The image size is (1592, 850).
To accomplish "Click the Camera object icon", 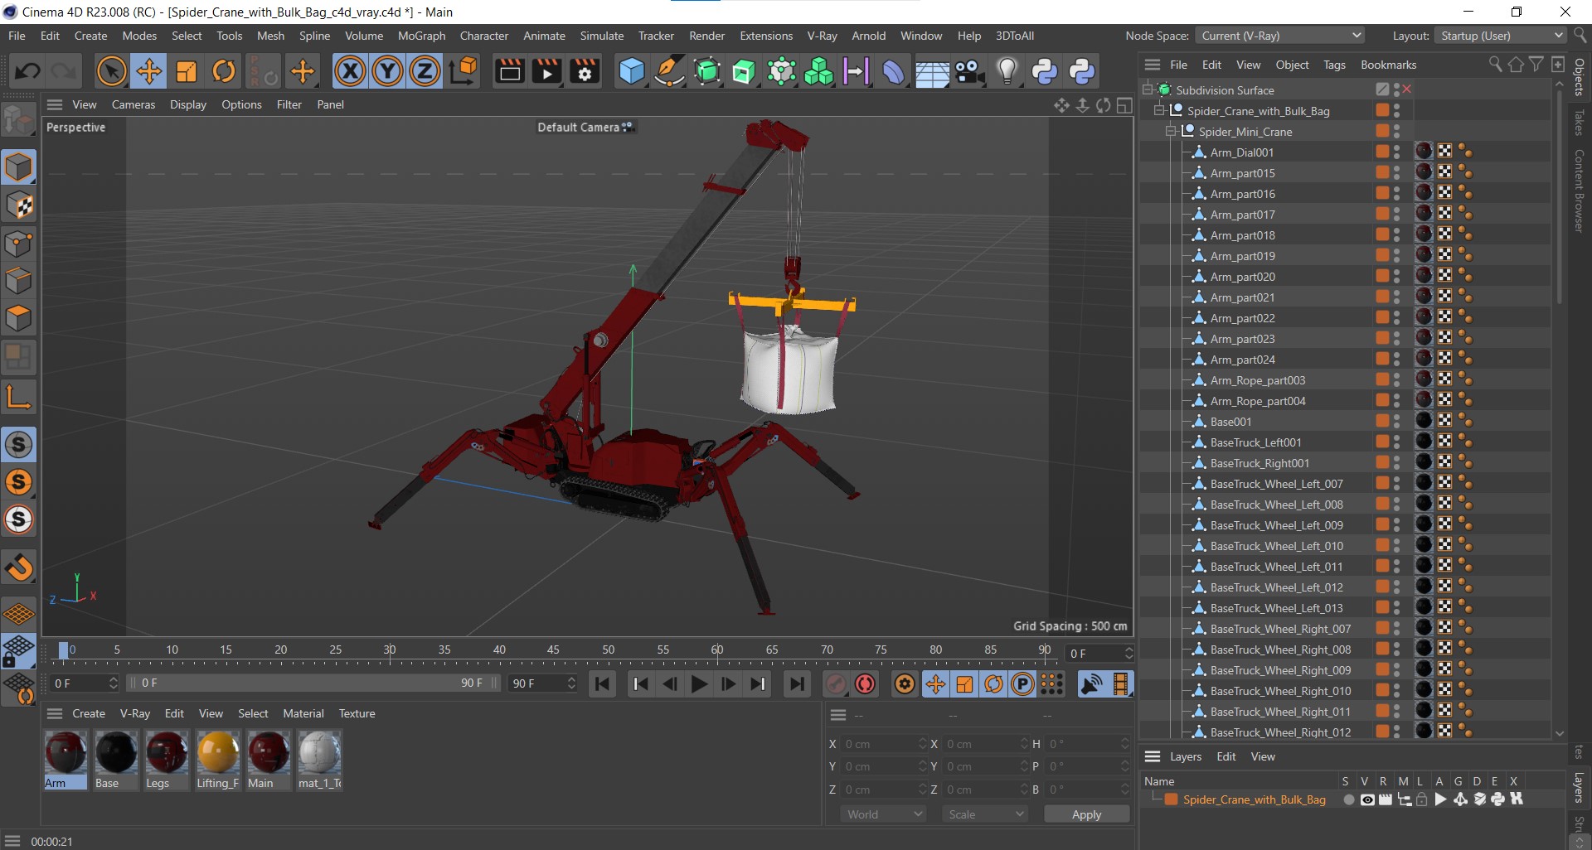I will (x=969, y=72).
